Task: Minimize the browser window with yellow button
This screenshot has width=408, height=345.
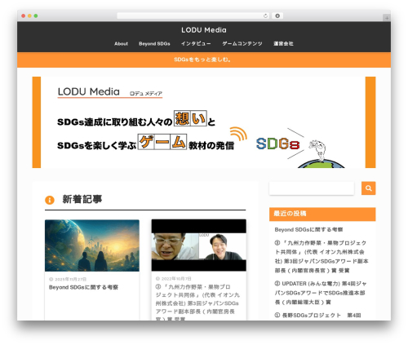Action: [x=29, y=15]
